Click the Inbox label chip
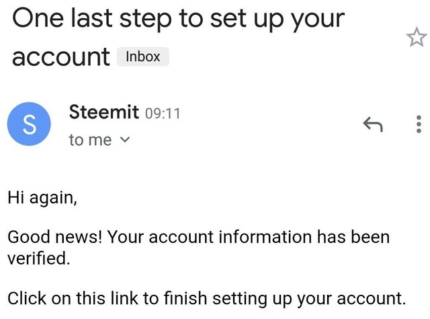 (143, 57)
